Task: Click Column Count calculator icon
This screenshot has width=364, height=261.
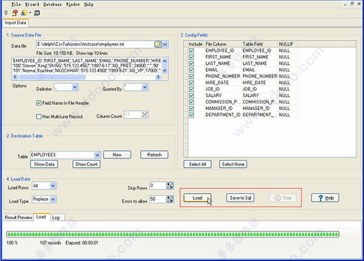Action: click(144, 114)
